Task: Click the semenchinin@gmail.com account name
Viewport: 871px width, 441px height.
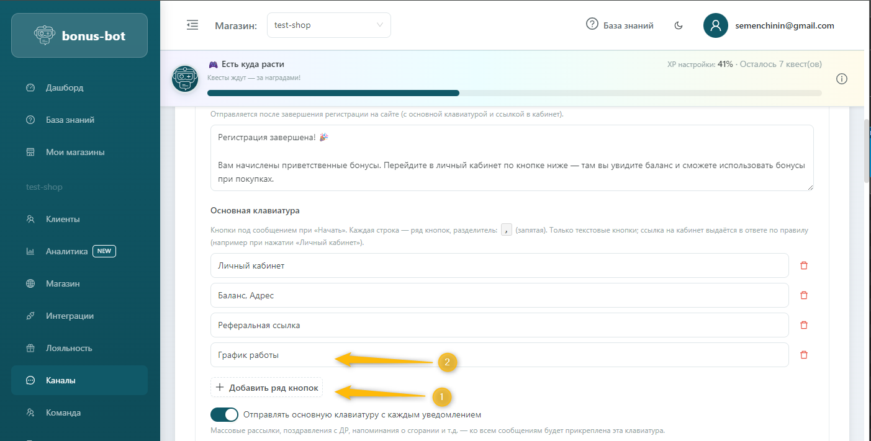Action: click(785, 25)
